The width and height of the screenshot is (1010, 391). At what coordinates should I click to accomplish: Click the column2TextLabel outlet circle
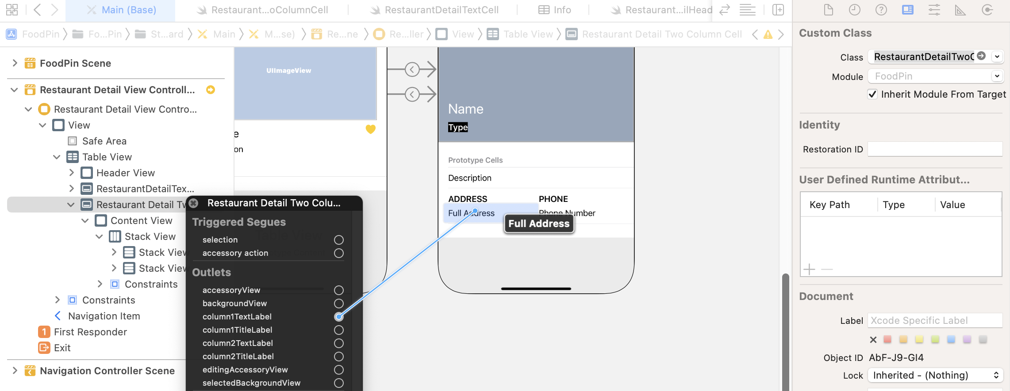pos(339,343)
